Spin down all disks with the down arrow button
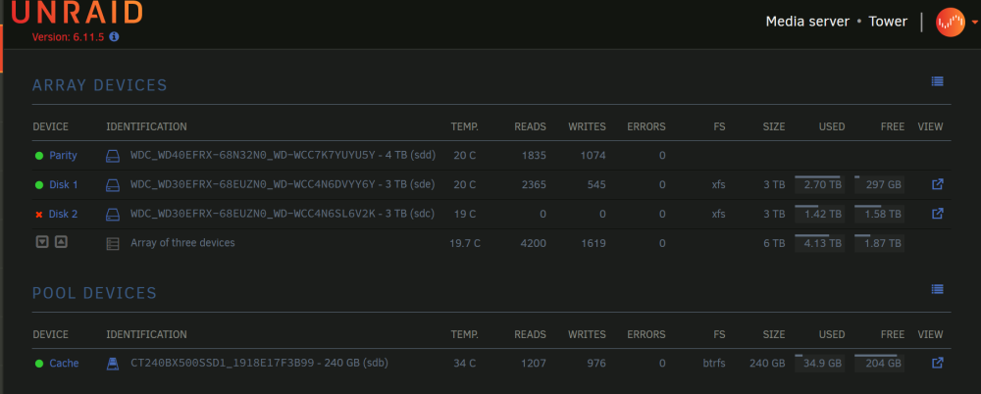The height and width of the screenshot is (394, 981). (42, 241)
